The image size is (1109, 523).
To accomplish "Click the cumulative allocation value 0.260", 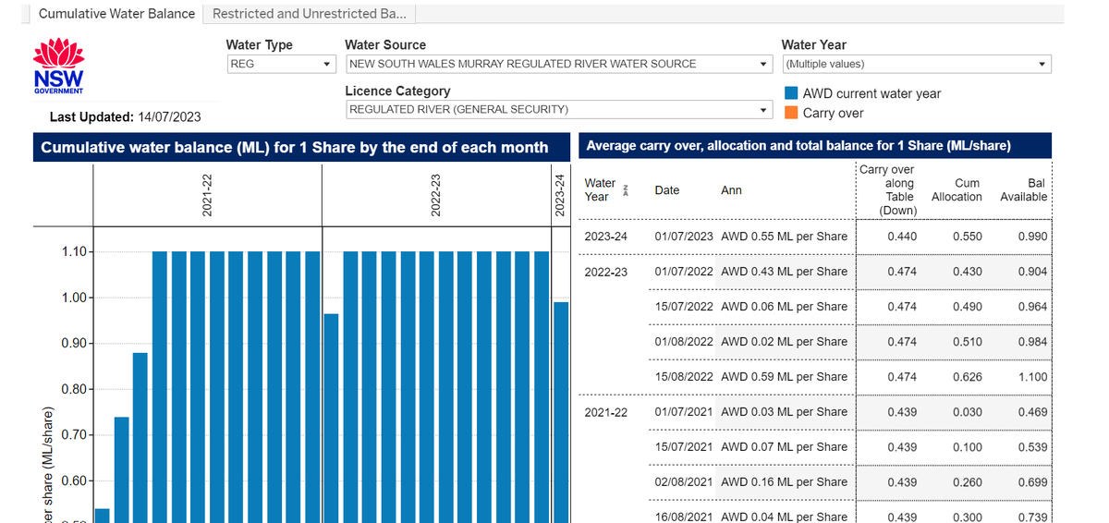I will tap(968, 482).
